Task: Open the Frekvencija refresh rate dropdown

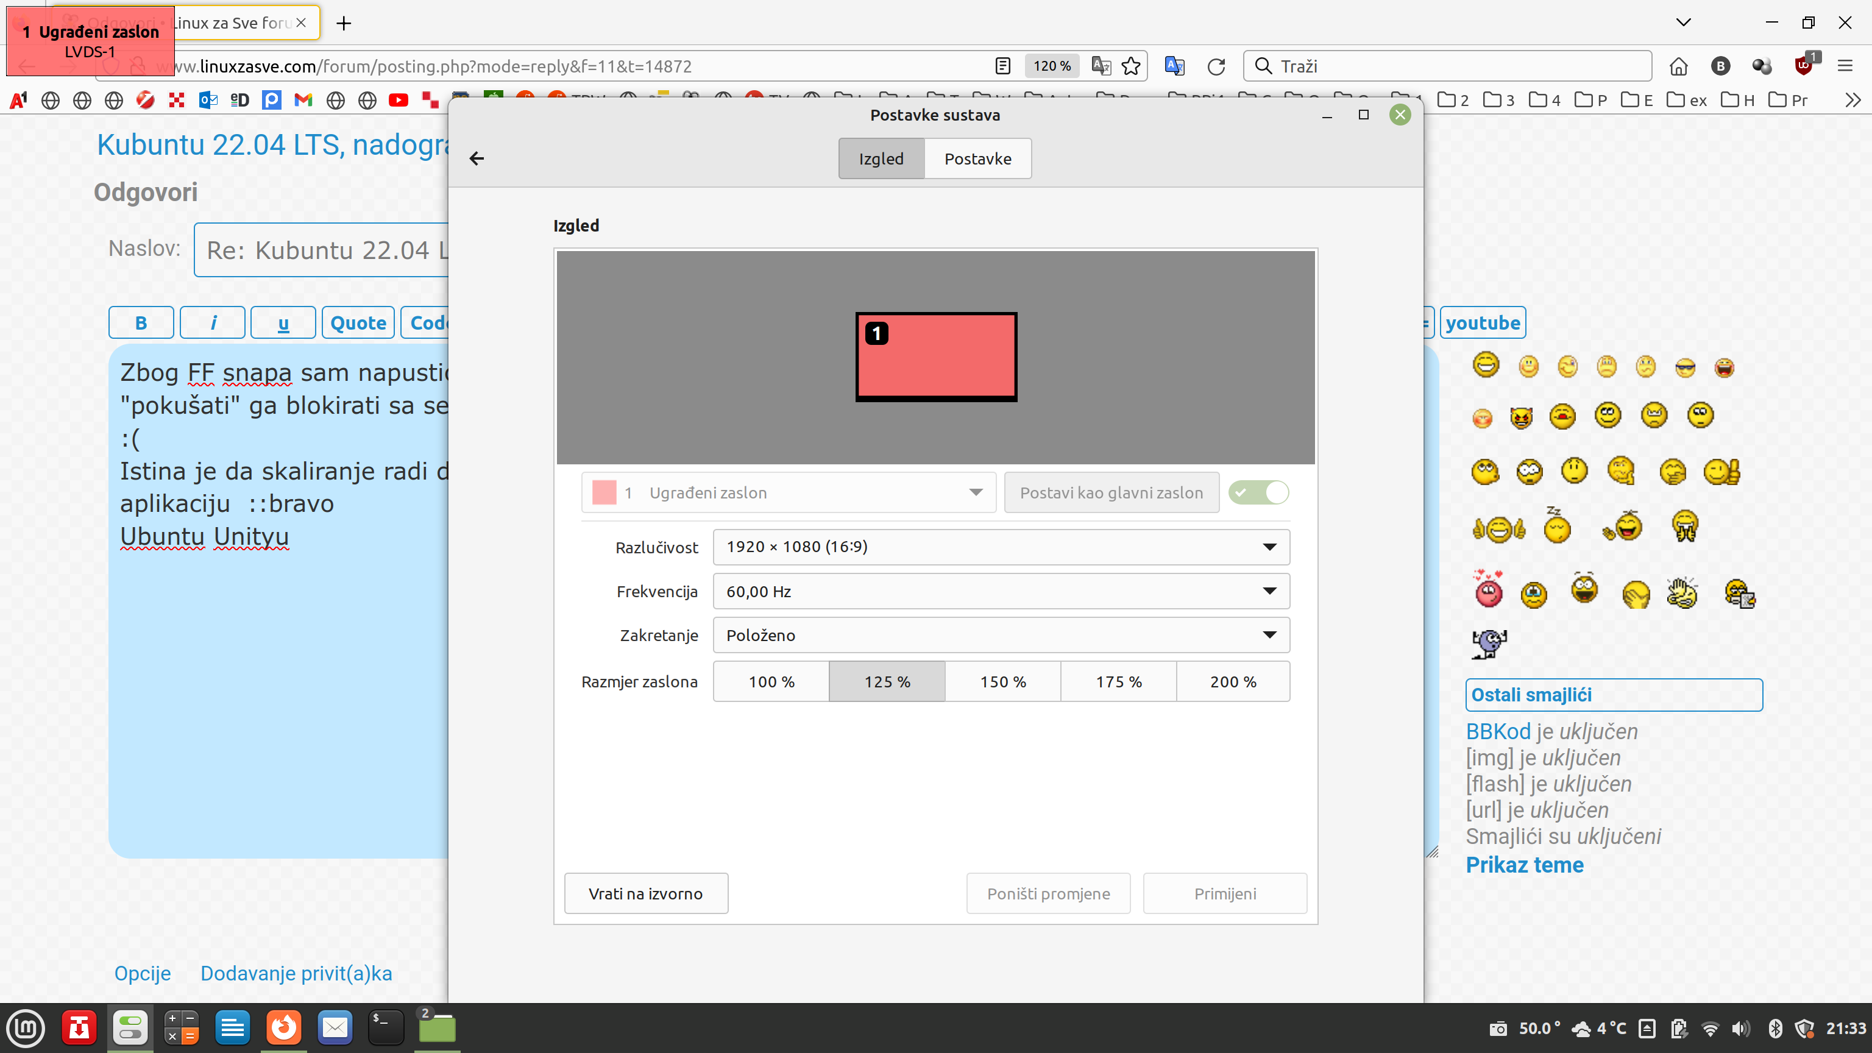Action: (1001, 592)
